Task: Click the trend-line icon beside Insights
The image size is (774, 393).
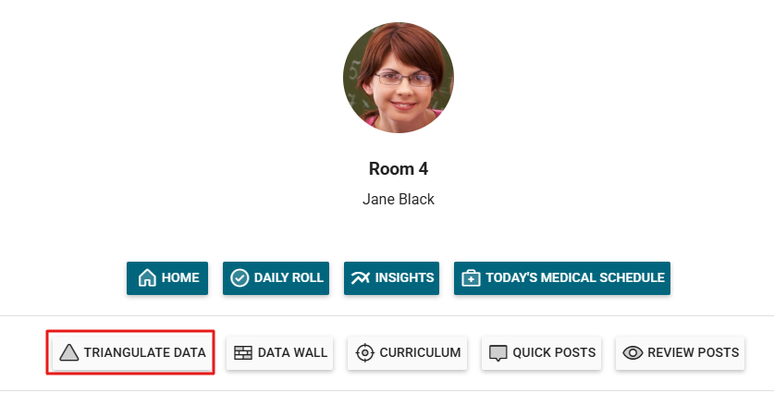Action: [361, 278]
